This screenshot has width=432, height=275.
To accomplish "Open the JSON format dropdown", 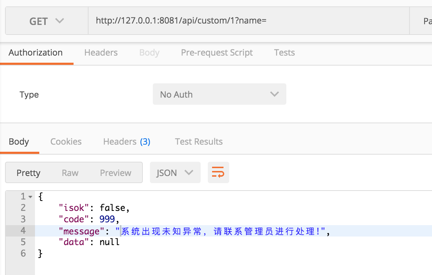I will pos(175,173).
